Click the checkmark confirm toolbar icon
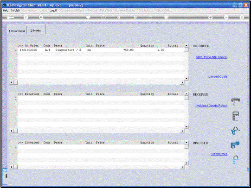 226,18
